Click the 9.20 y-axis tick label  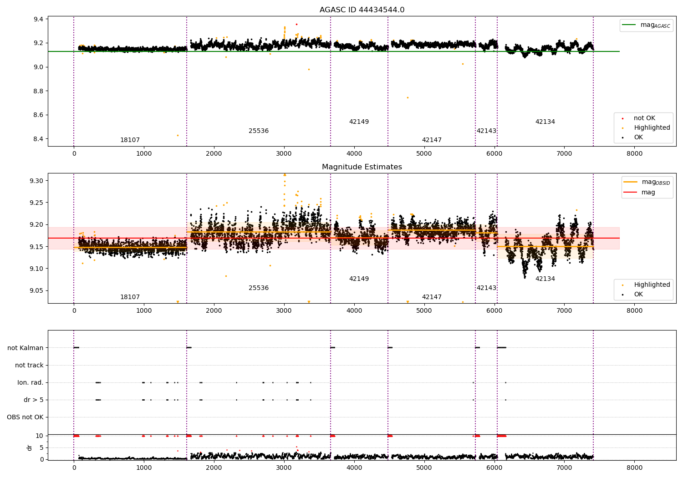[x=36, y=224]
